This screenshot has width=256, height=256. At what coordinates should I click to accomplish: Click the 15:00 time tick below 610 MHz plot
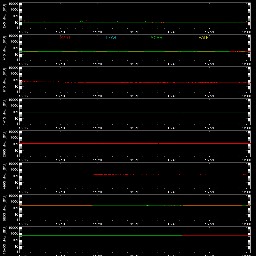click(23, 96)
